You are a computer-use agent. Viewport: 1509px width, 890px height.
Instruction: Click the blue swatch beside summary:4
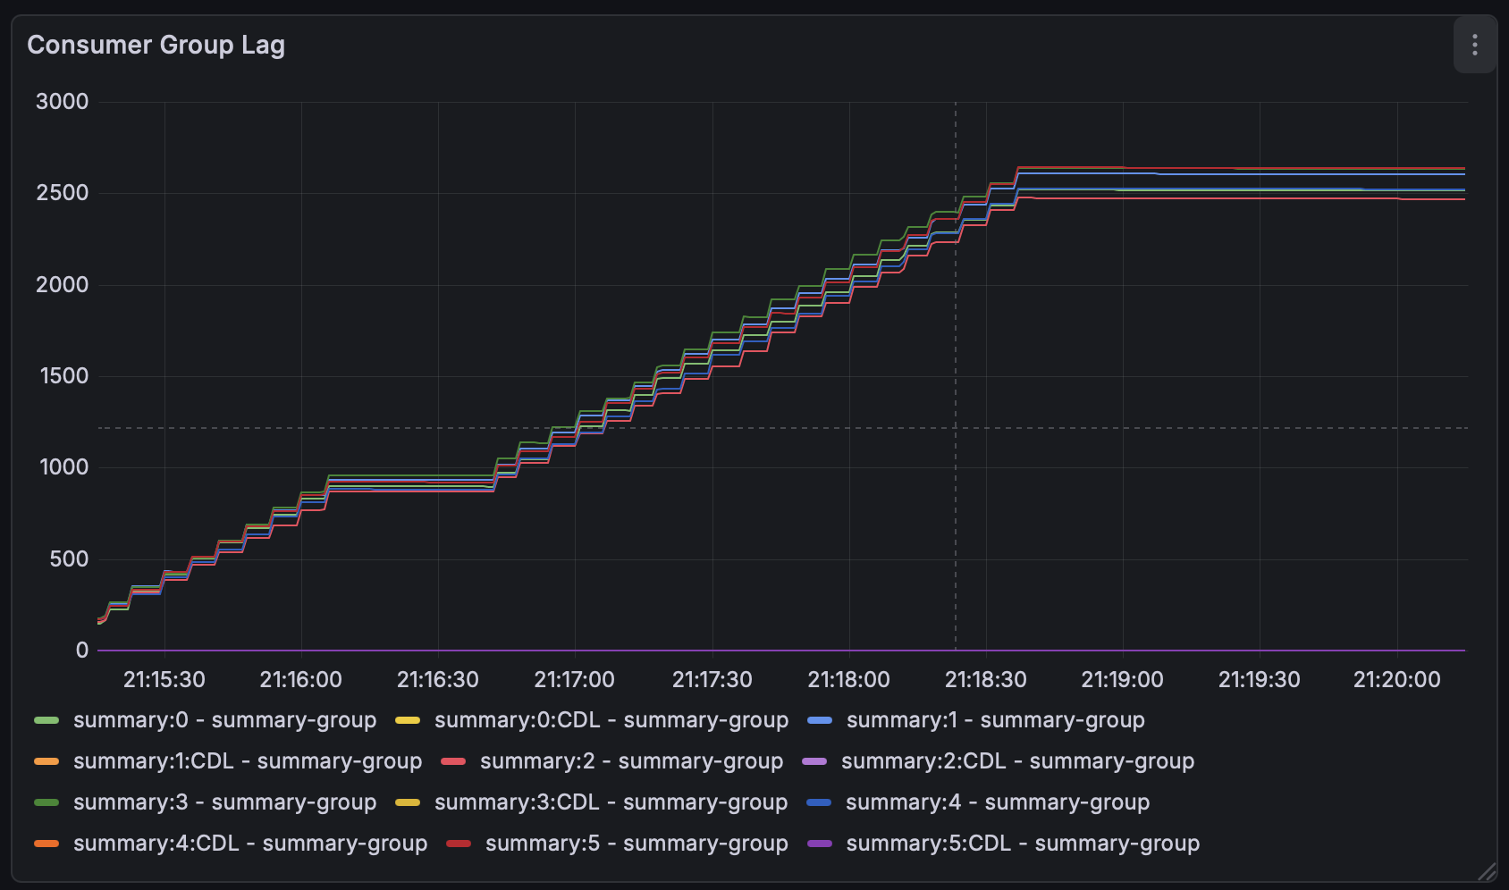coord(819,802)
